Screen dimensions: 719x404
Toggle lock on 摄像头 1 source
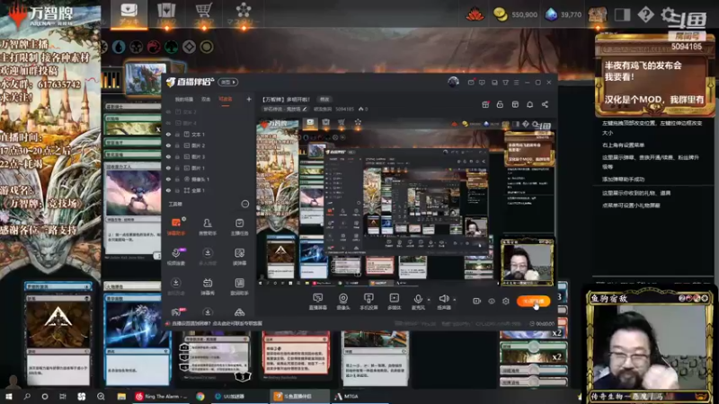pyautogui.click(x=177, y=180)
